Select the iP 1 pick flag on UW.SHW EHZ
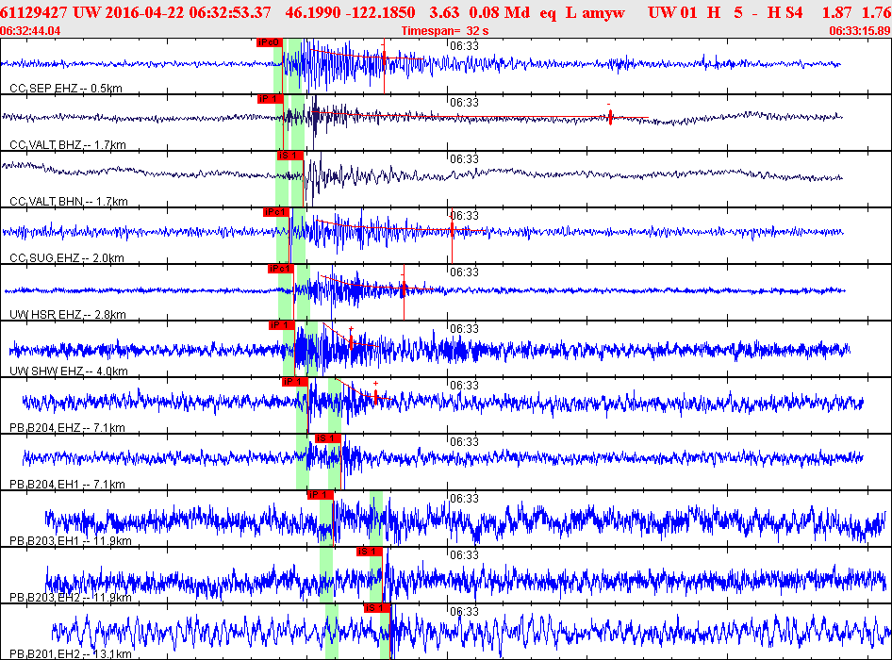Screen dimensions: 892x660 (x=282, y=325)
